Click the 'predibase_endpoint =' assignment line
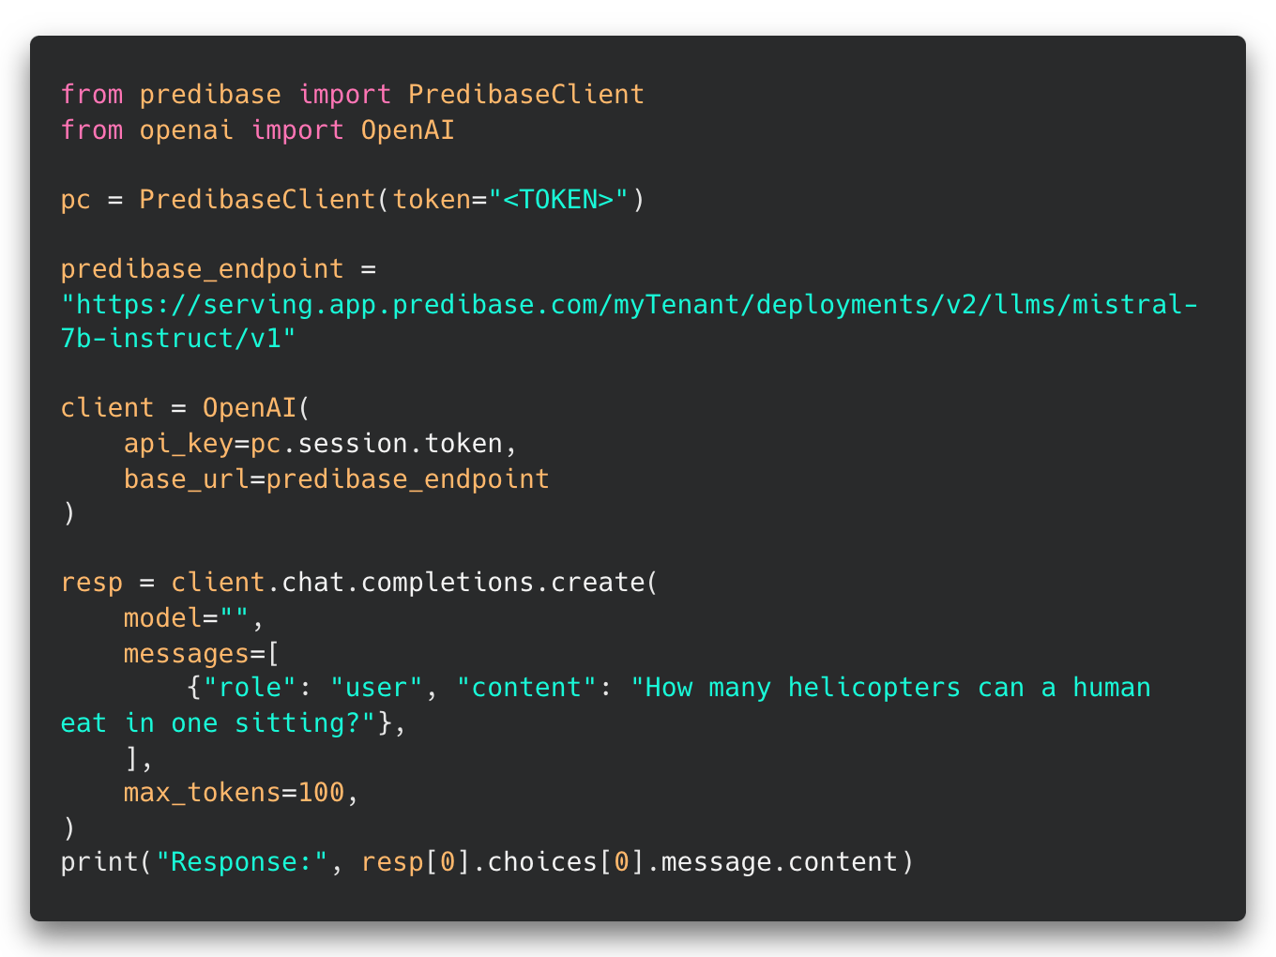The image size is (1276, 957). (x=218, y=269)
